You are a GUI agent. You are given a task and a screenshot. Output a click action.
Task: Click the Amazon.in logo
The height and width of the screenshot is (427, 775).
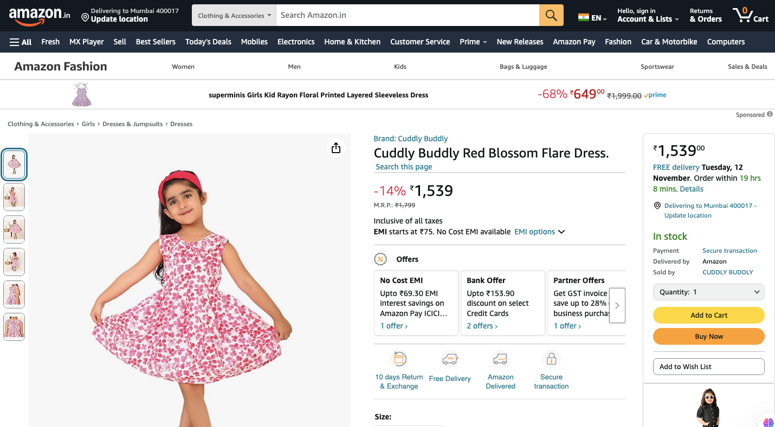click(40, 16)
